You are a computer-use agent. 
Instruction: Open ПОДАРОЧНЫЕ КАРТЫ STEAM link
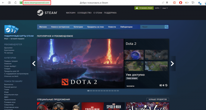coord(19,36)
